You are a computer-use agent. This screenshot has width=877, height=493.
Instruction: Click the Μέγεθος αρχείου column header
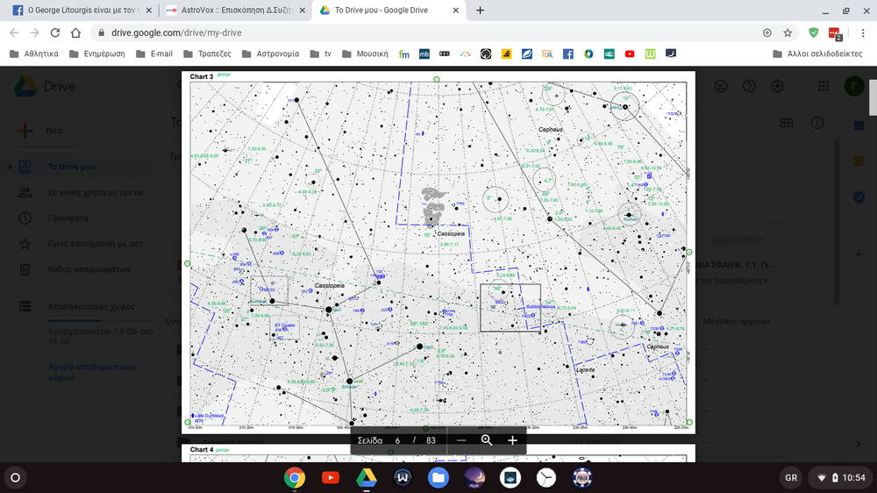coord(736,321)
